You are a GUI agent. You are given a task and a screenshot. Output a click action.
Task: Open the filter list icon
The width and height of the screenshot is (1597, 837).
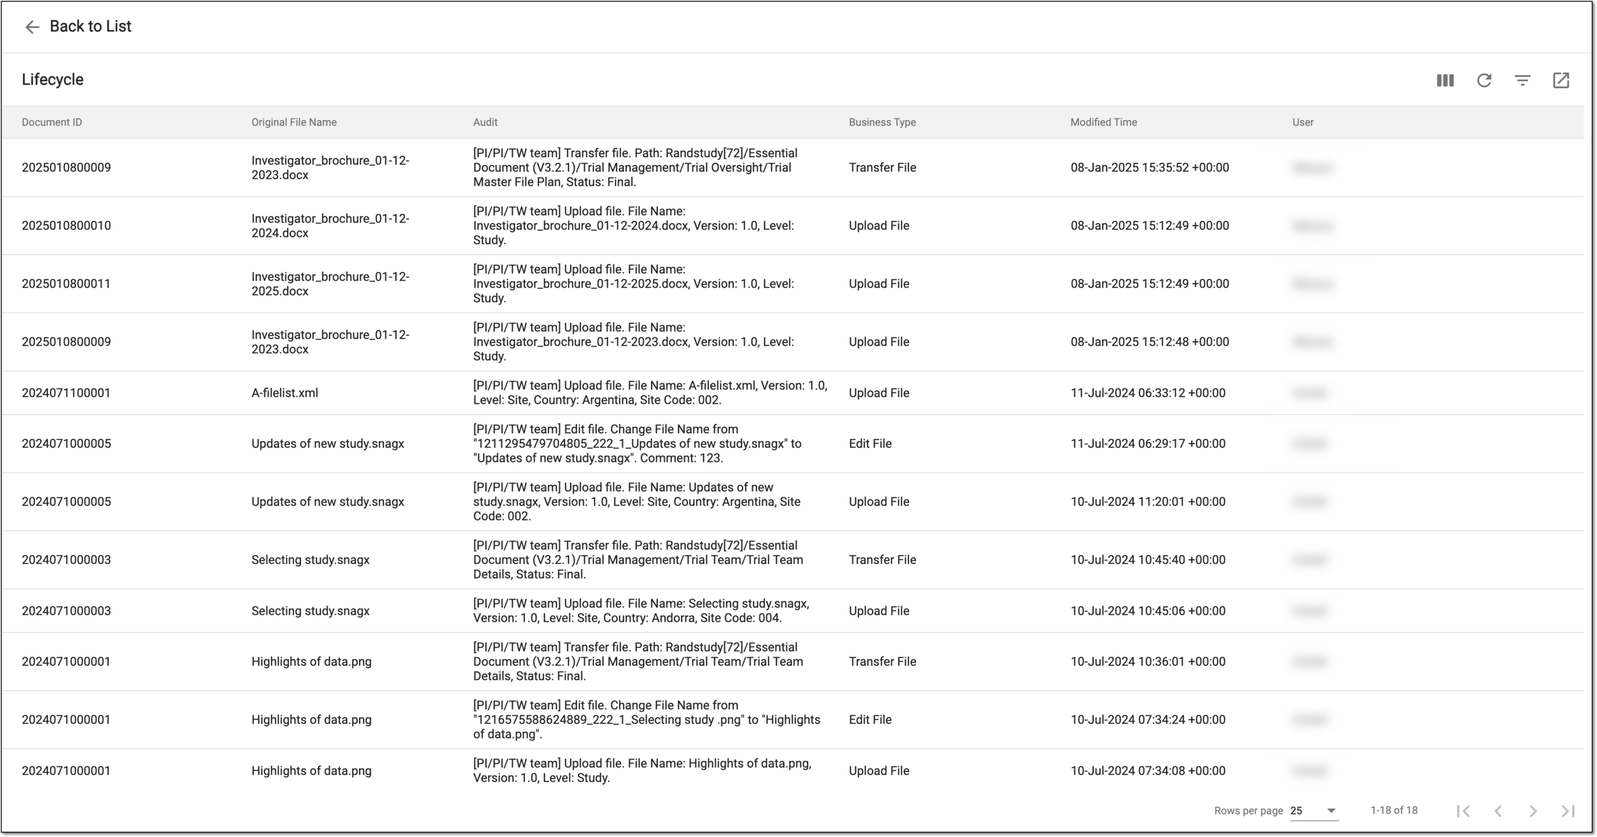(x=1522, y=81)
